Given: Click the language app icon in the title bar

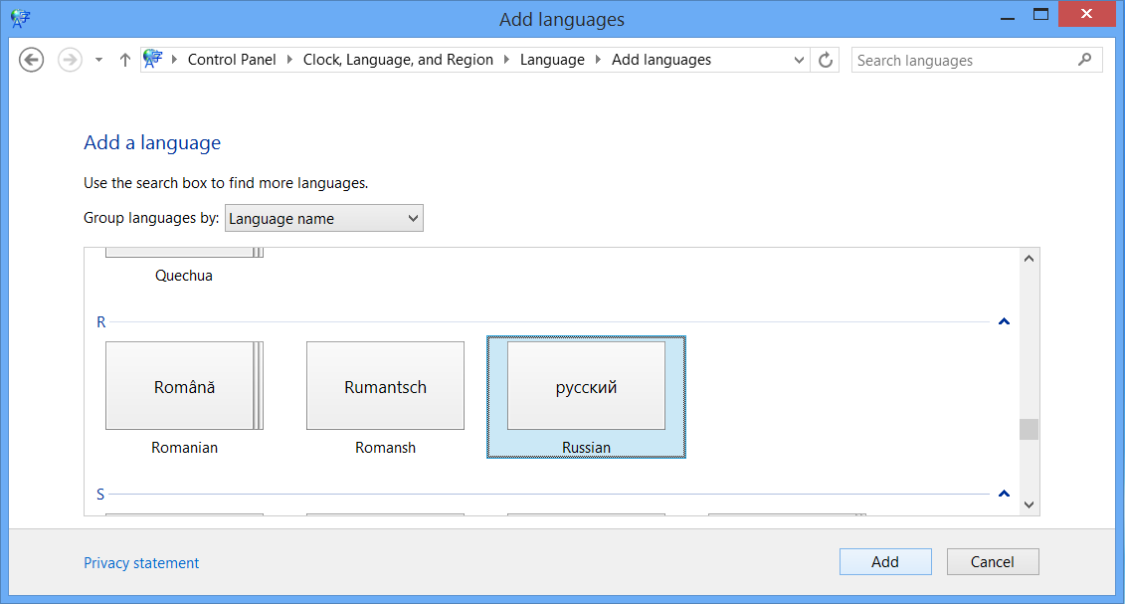Looking at the screenshot, I should click(x=21, y=18).
